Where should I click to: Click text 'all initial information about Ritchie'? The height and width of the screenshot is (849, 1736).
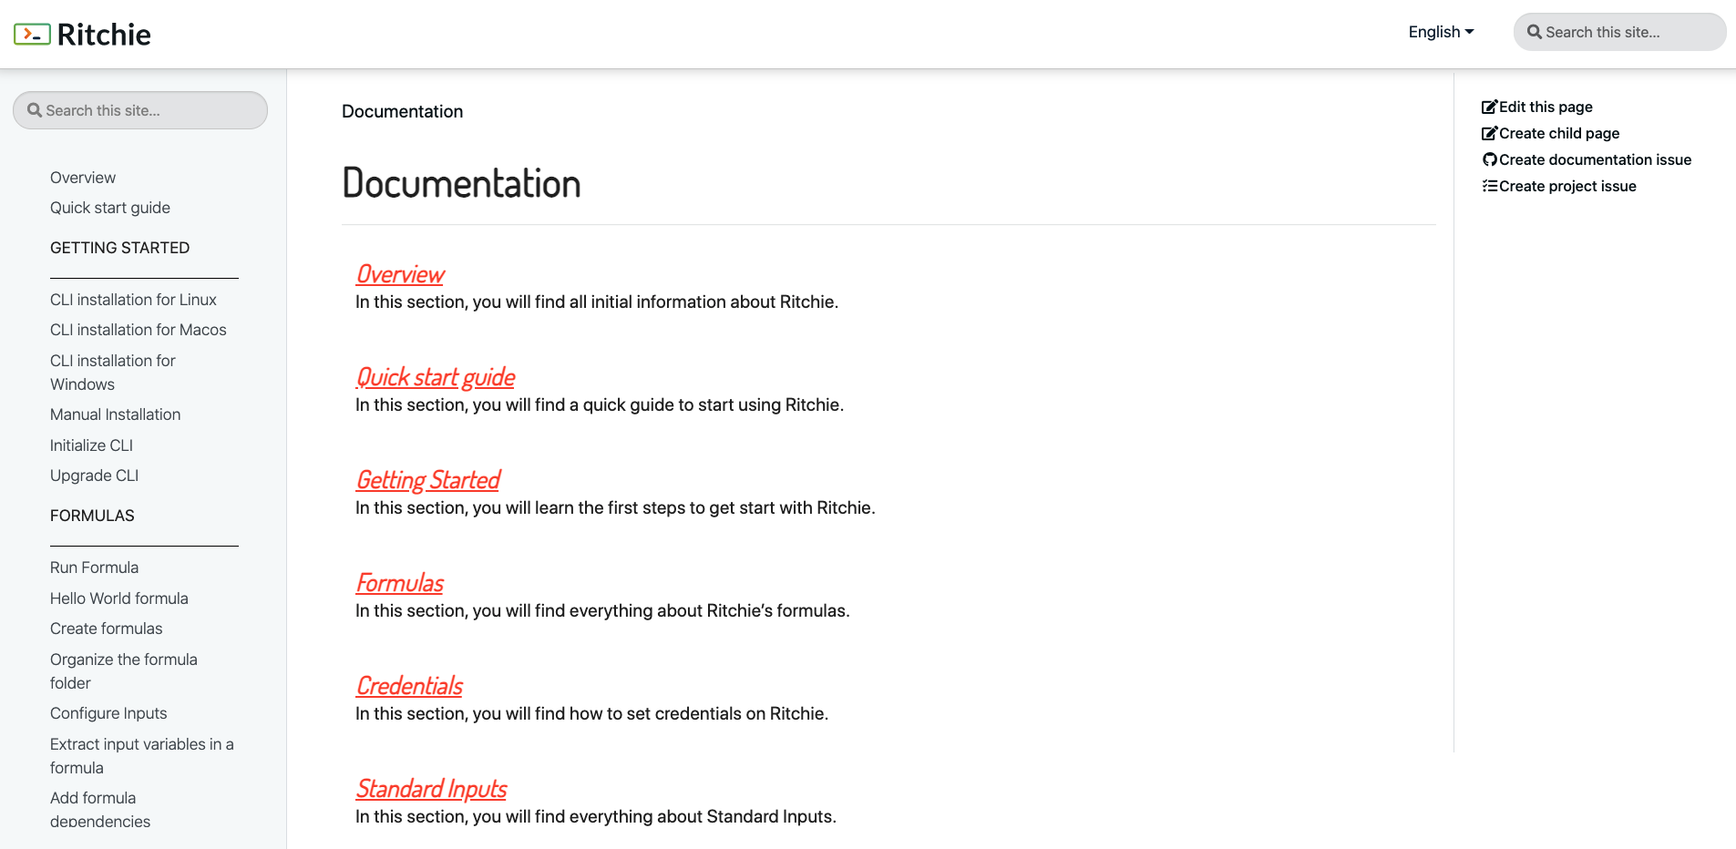702,302
